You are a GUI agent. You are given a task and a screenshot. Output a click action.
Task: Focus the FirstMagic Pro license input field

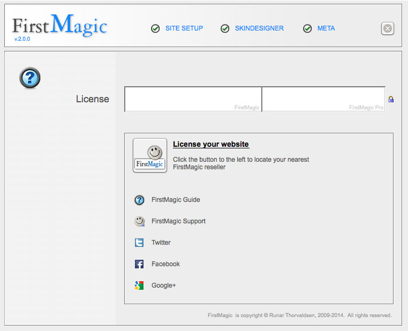point(323,98)
